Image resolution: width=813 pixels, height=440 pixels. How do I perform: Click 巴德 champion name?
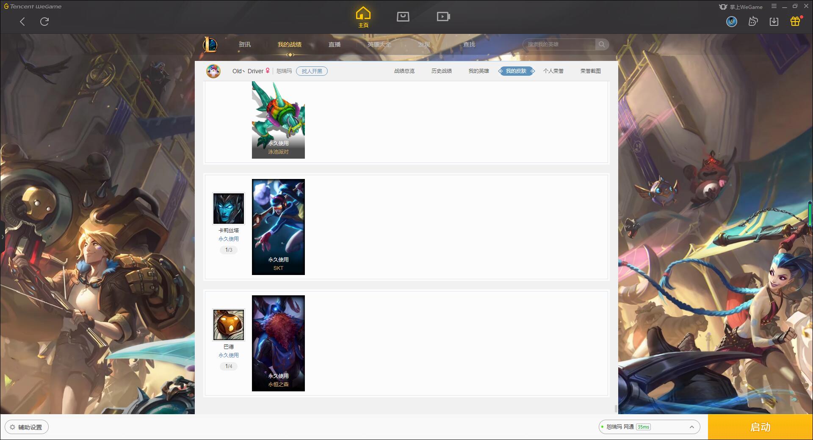tap(229, 347)
